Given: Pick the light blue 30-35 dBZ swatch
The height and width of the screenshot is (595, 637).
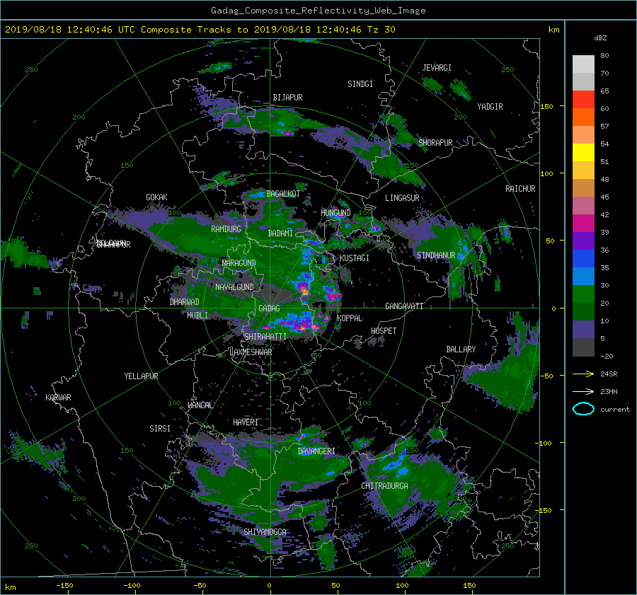Looking at the screenshot, I should [x=583, y=277].
